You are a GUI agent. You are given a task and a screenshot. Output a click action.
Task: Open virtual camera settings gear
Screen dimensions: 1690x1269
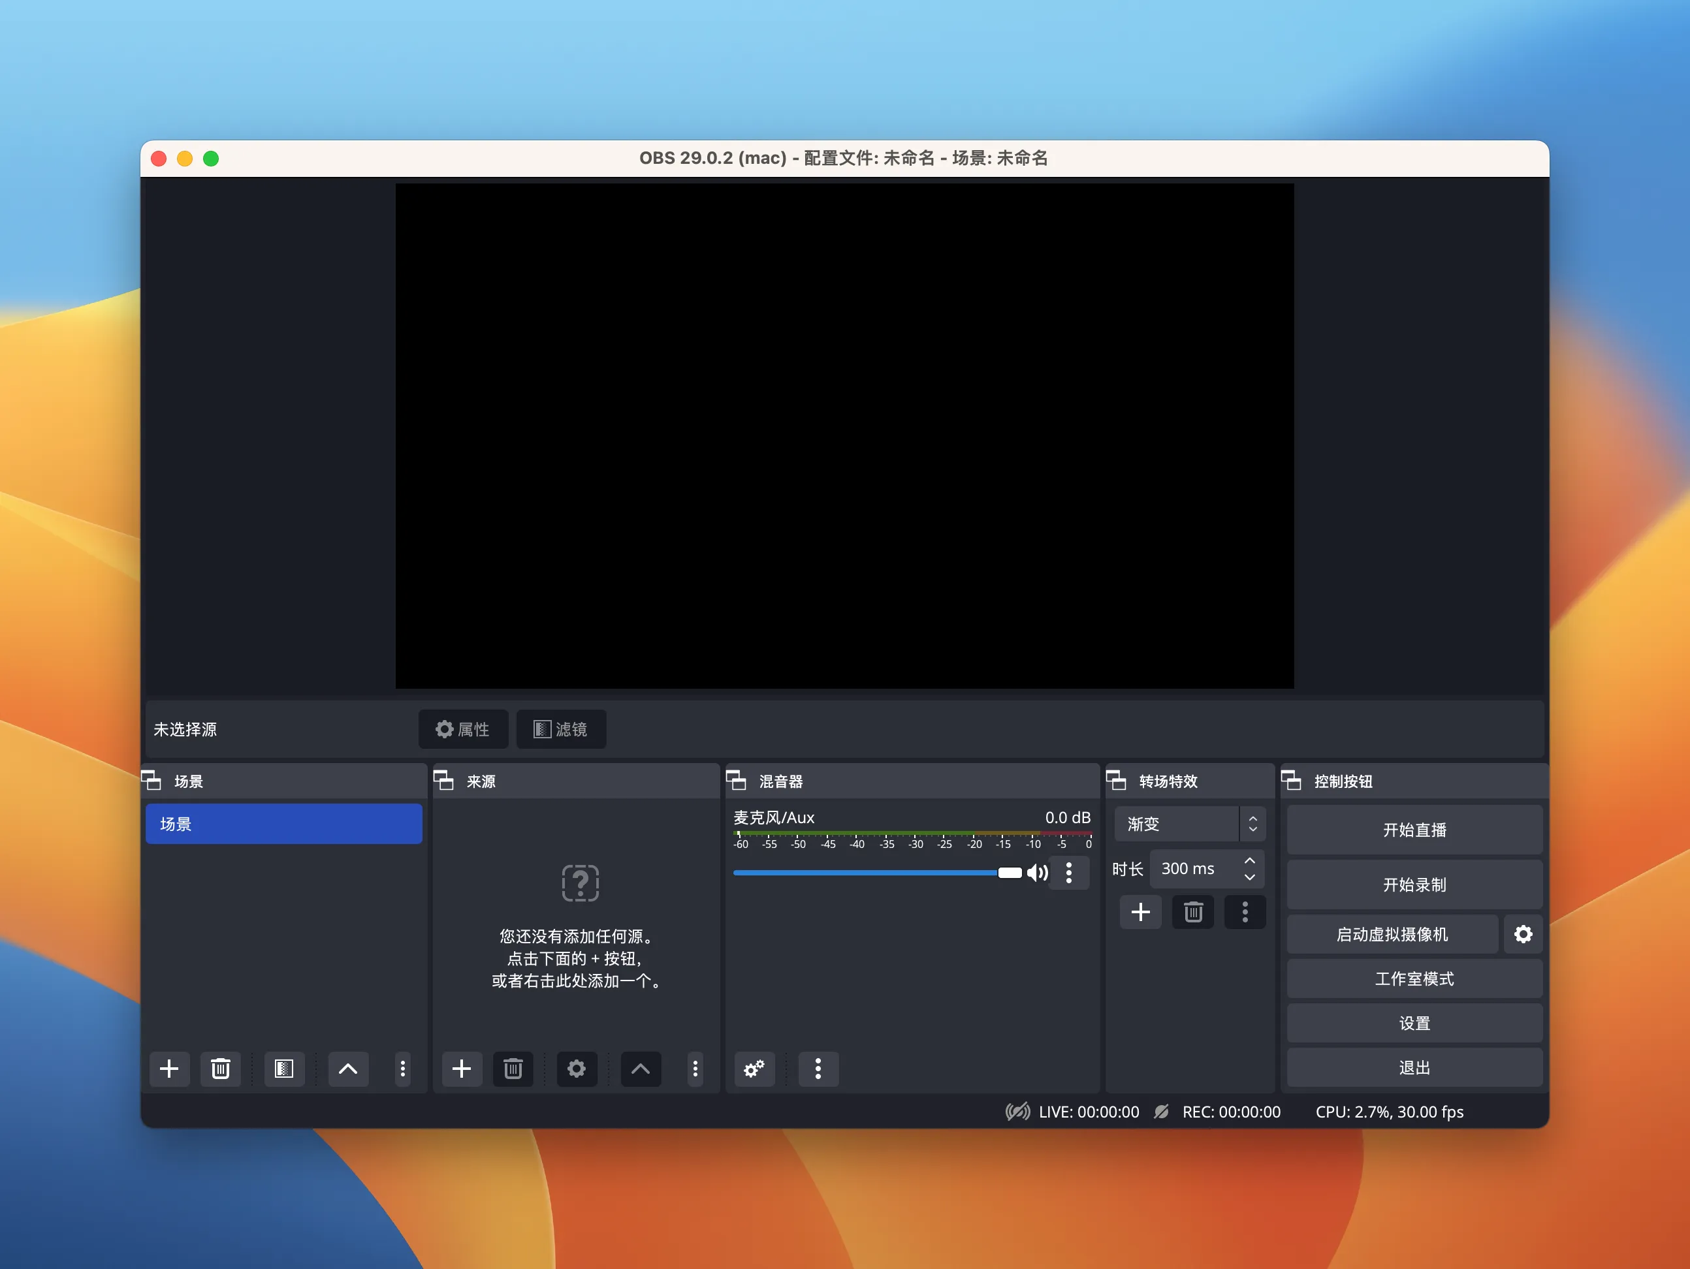coord(1523,934)
